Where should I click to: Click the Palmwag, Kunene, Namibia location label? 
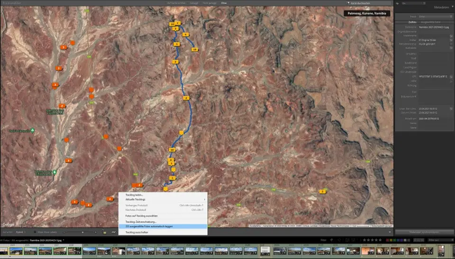pyautogui.click(x=367, y=13)
